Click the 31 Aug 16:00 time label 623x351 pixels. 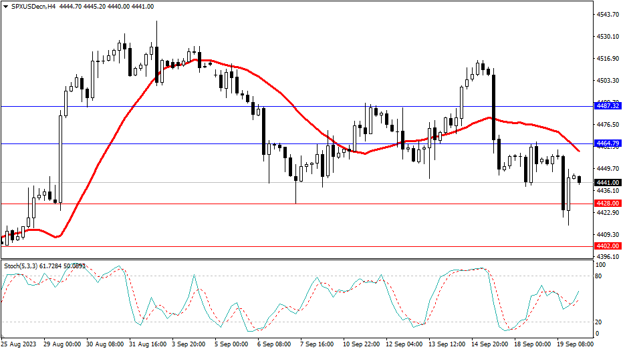point(148,344)
